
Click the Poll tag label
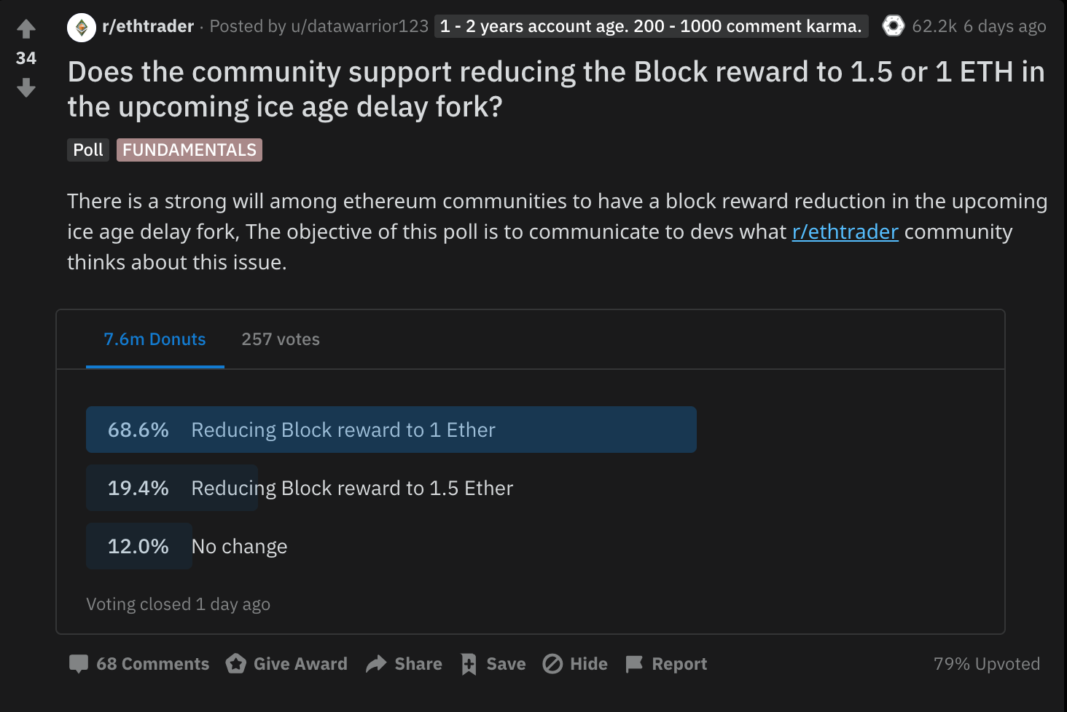[x=88, y=150]
